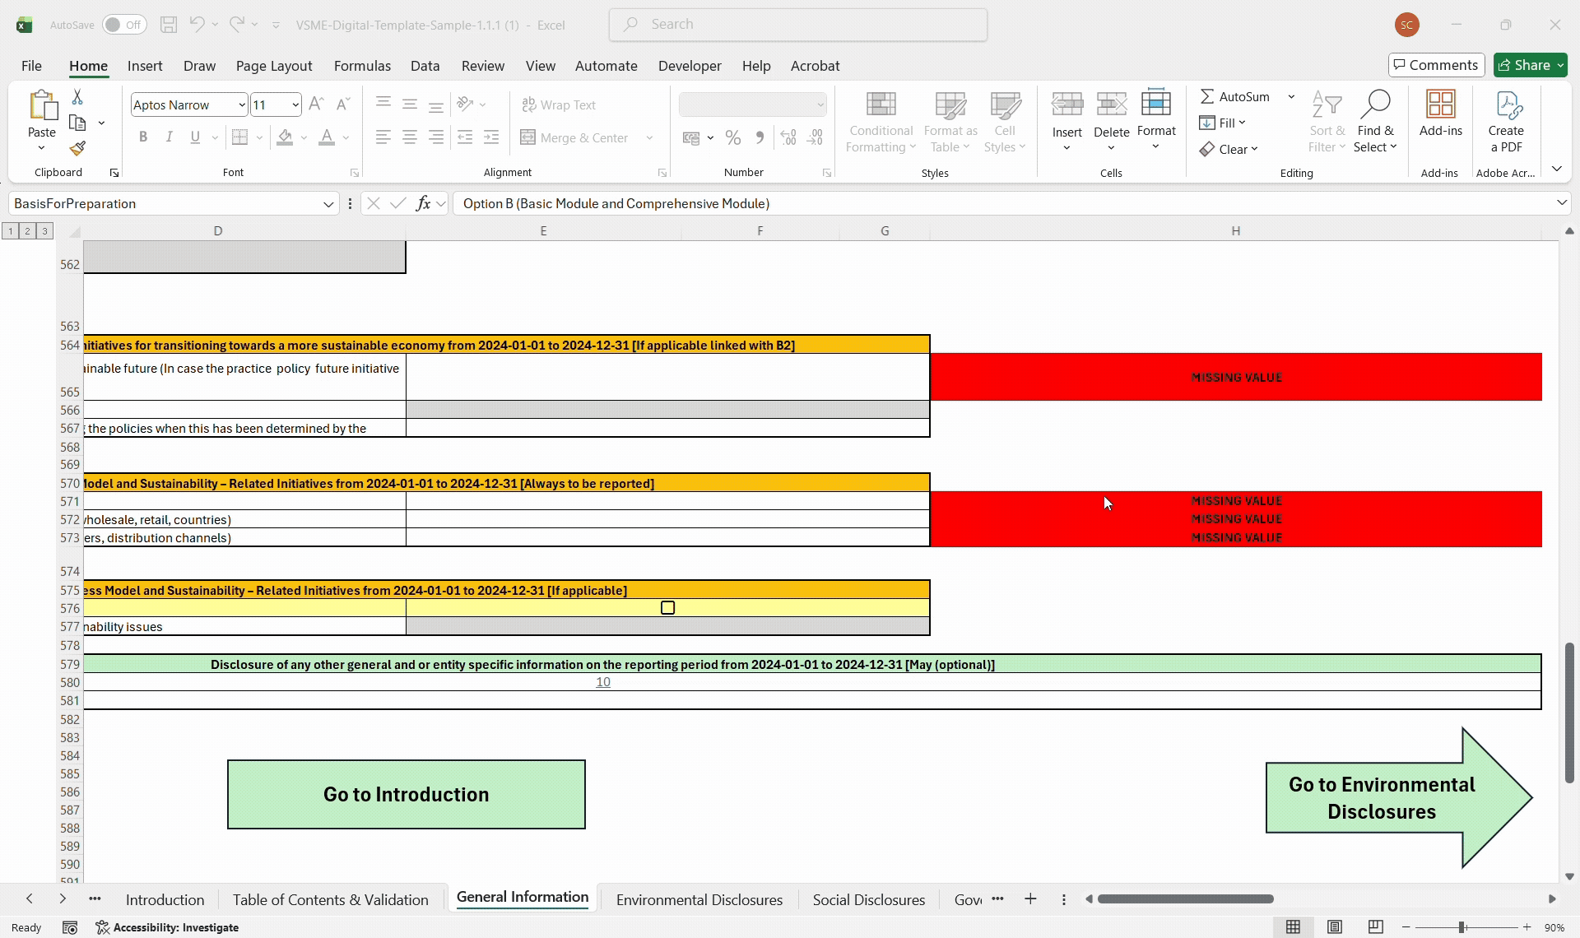Screen dimensions: 1580x938
Task: Click the Cut scissors icon
Action: click(x=77, y=97)
